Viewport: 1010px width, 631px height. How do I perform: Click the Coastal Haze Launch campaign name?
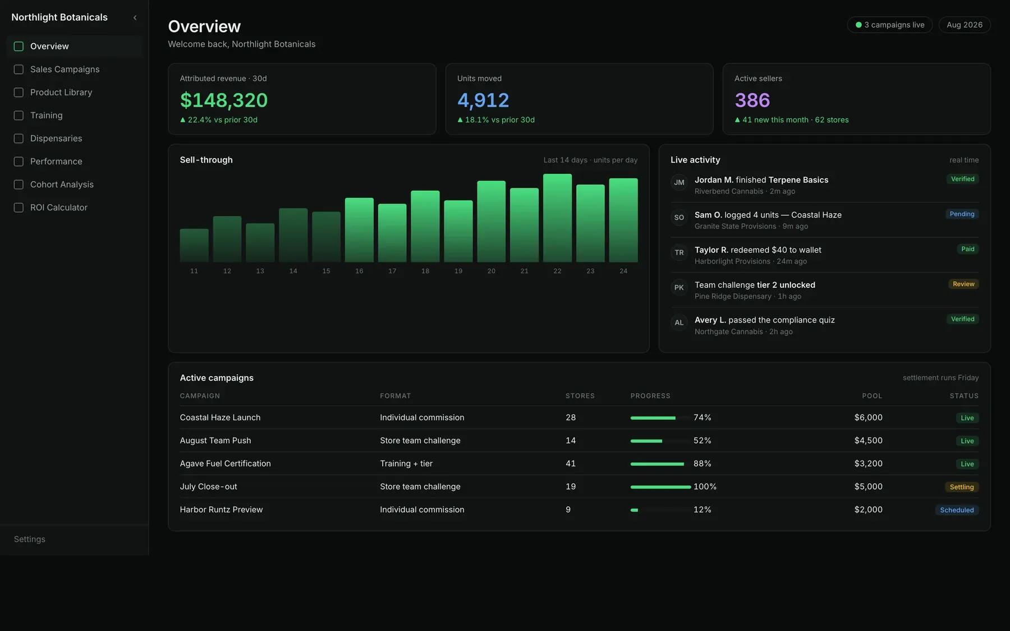[220, 417]
